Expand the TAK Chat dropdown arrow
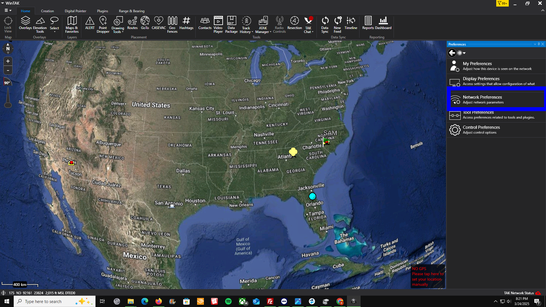The height and width of the screenshot is (307, 546). 313,32
